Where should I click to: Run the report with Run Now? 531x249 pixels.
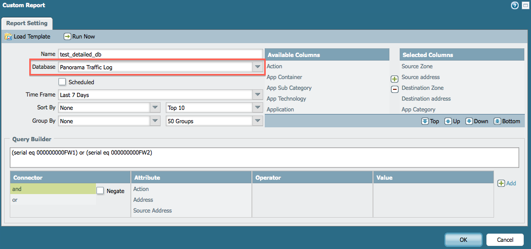coord(79,36)
